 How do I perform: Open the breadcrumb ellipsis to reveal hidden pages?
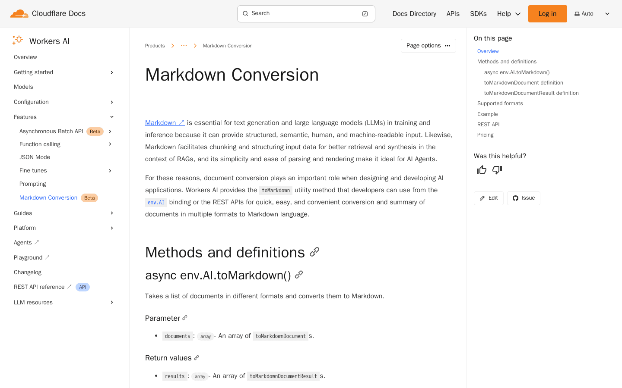point(184,45)
